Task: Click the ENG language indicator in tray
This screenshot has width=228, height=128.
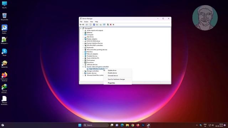Action: pos(205,125)
